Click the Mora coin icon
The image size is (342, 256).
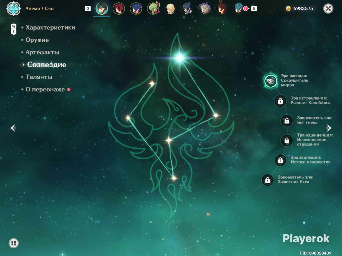pyautogui.click(x=288, y=9)
